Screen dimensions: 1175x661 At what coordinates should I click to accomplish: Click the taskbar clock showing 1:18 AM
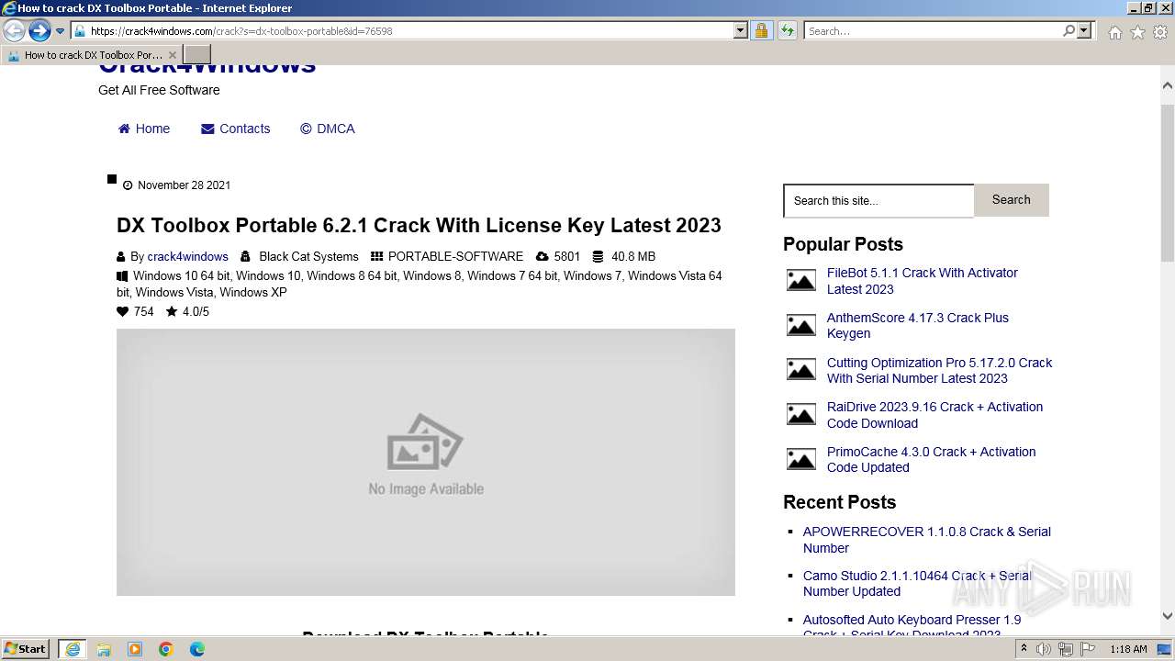click(1128, 650)
